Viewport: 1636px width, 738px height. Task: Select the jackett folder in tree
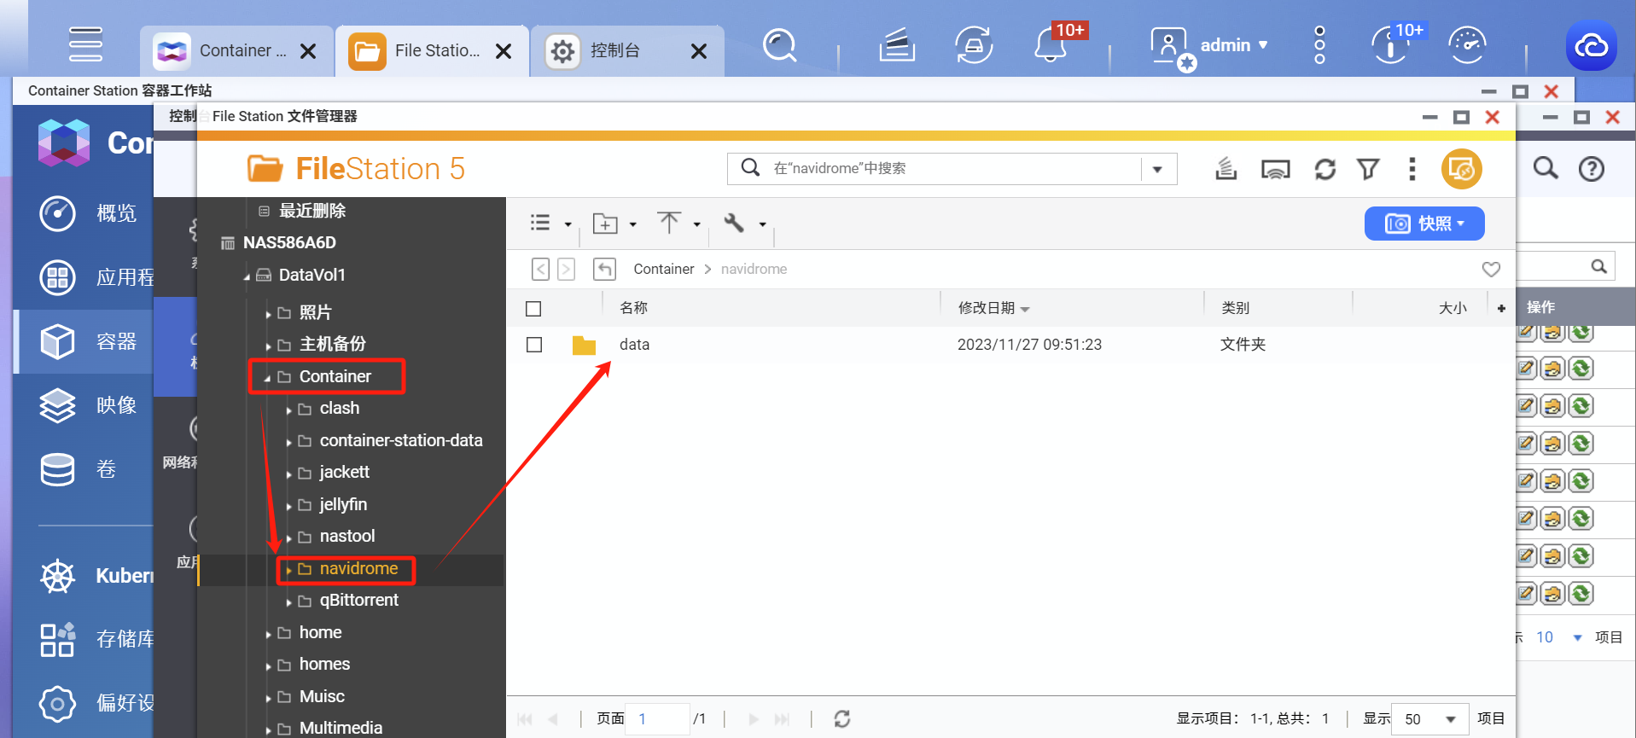coord(344,473)
